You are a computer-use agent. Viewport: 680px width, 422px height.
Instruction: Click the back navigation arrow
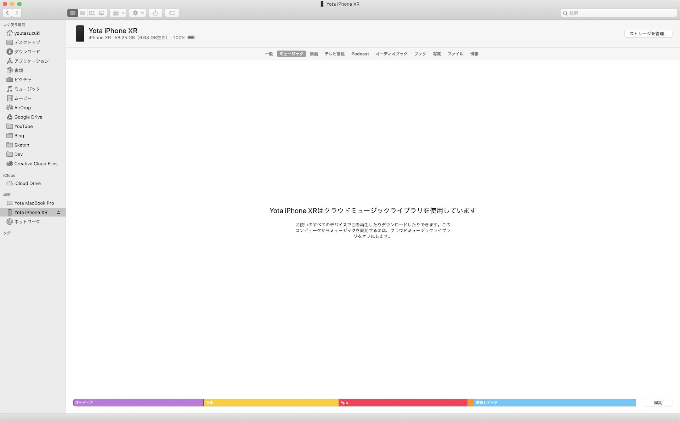click(x=7, y=13)
